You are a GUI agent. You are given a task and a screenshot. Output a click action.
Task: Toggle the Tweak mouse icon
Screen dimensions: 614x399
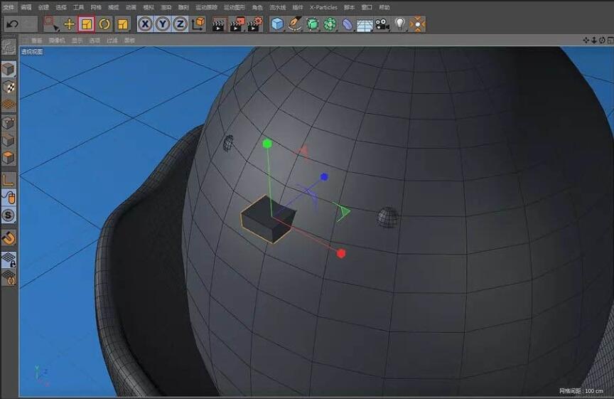[x=9, y=198]
